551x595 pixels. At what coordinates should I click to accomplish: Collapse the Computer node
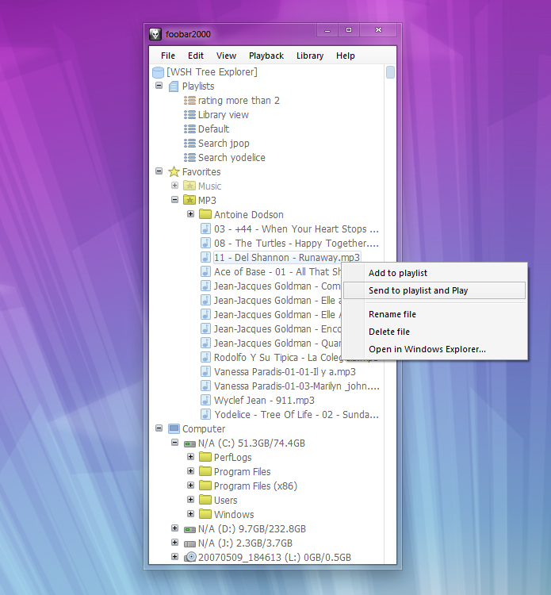(x=159, y=428)
